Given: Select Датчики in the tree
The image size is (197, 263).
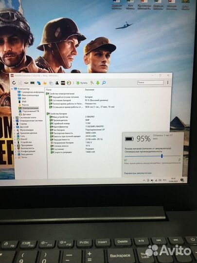Looking at the screenshot, I should (25, 114).
